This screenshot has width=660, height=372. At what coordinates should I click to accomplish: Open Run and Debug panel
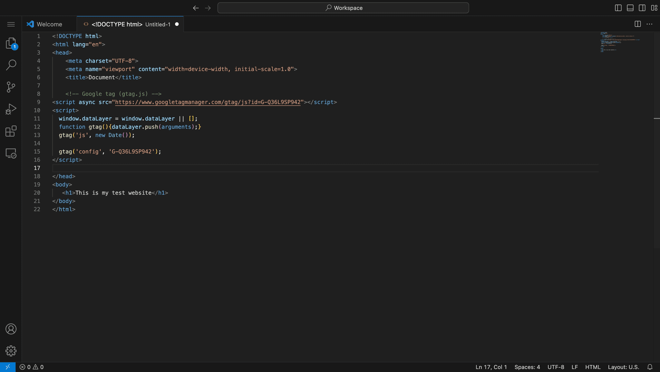click(x=11, y=109)
